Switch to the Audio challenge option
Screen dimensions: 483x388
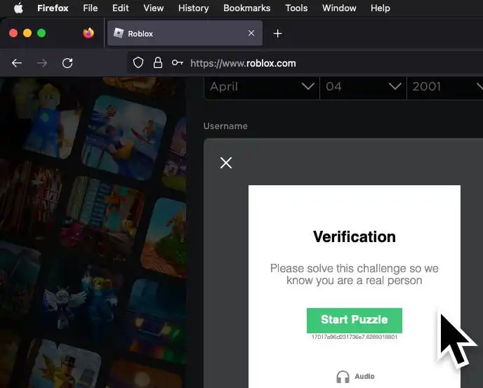point(355,376)
